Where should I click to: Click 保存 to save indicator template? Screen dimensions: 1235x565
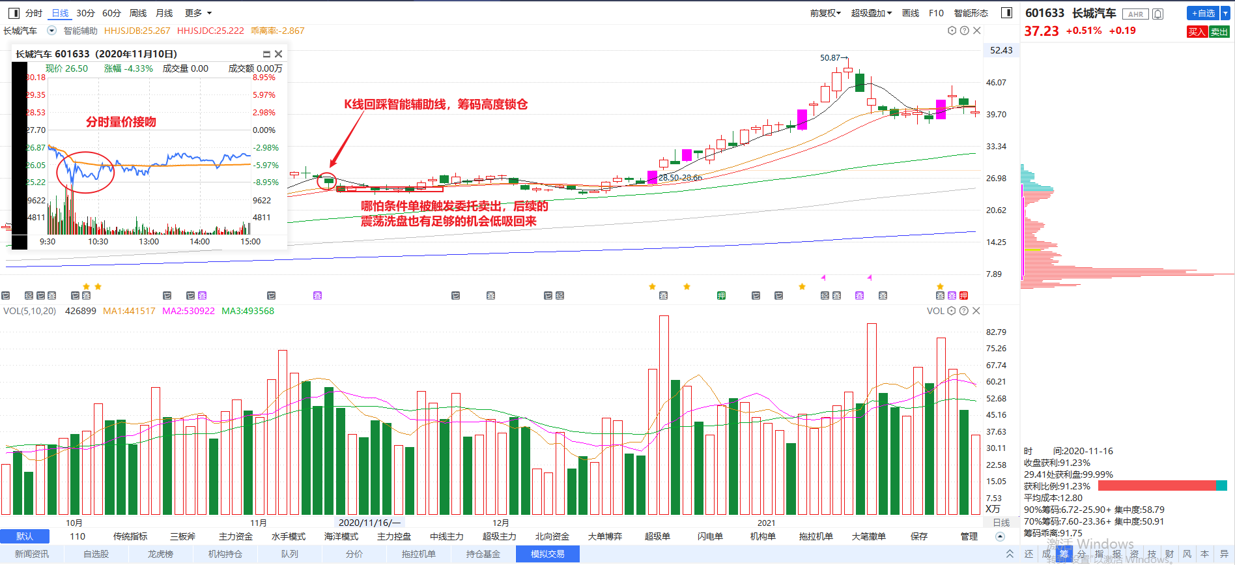[919, 536]
